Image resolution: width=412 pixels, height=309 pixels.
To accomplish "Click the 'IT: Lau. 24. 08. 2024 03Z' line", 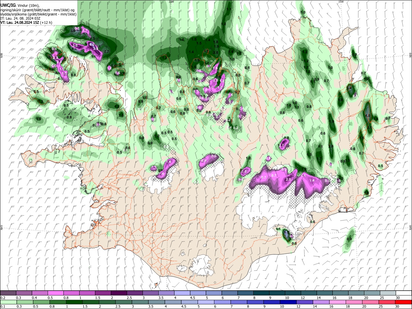I will tap(21, 18).
